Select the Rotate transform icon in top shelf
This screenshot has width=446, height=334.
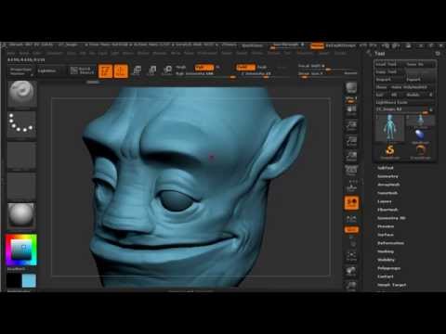pyautogui.click(x=167, y=71)
